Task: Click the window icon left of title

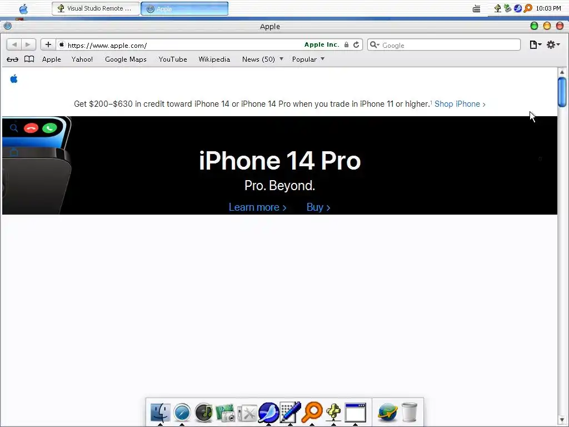Action: (x=8, y=26)
